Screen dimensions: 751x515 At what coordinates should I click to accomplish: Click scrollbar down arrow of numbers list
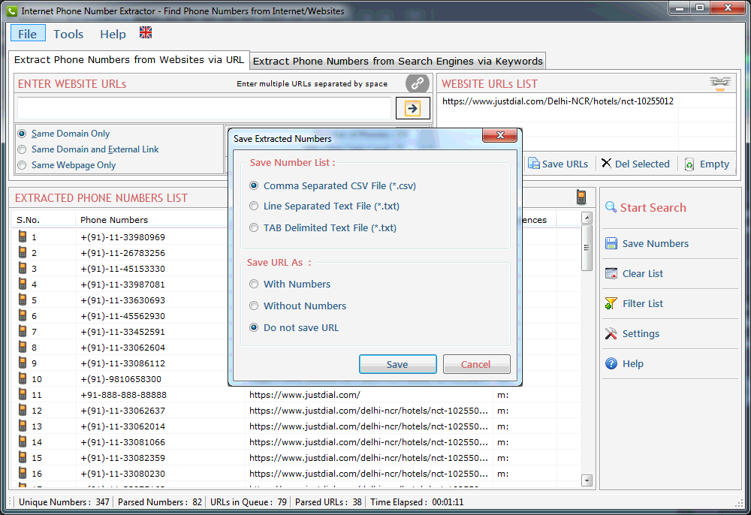click(x=587, y=480)
